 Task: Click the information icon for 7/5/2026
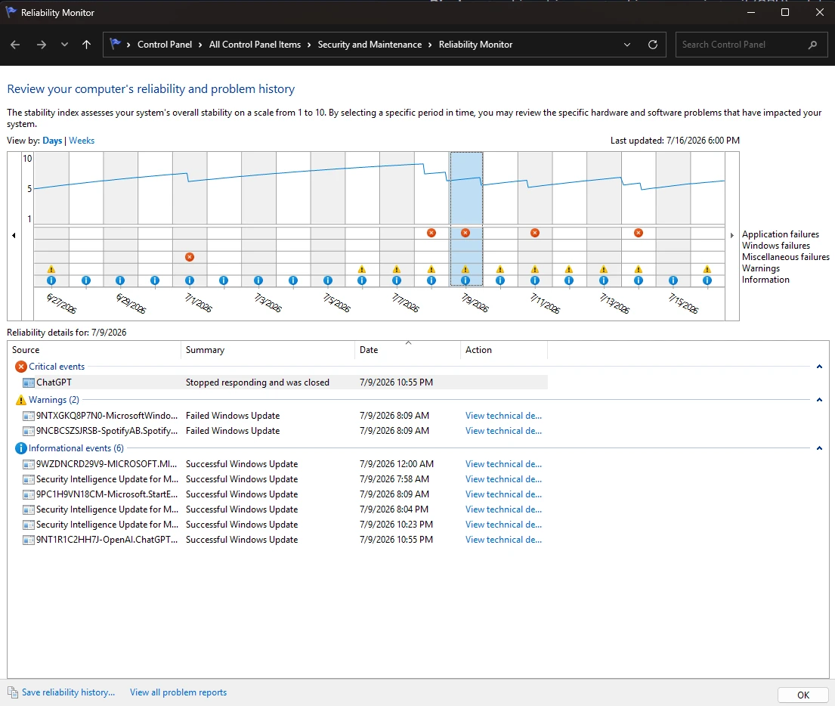(x=327, y=280)
